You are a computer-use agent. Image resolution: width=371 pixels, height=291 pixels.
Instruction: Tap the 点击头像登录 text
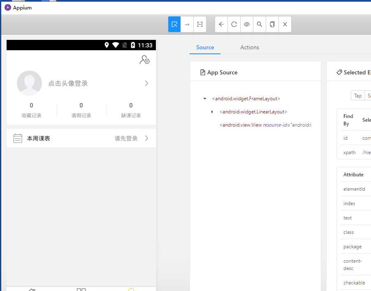pyautogui.click(x=68, y=83)
